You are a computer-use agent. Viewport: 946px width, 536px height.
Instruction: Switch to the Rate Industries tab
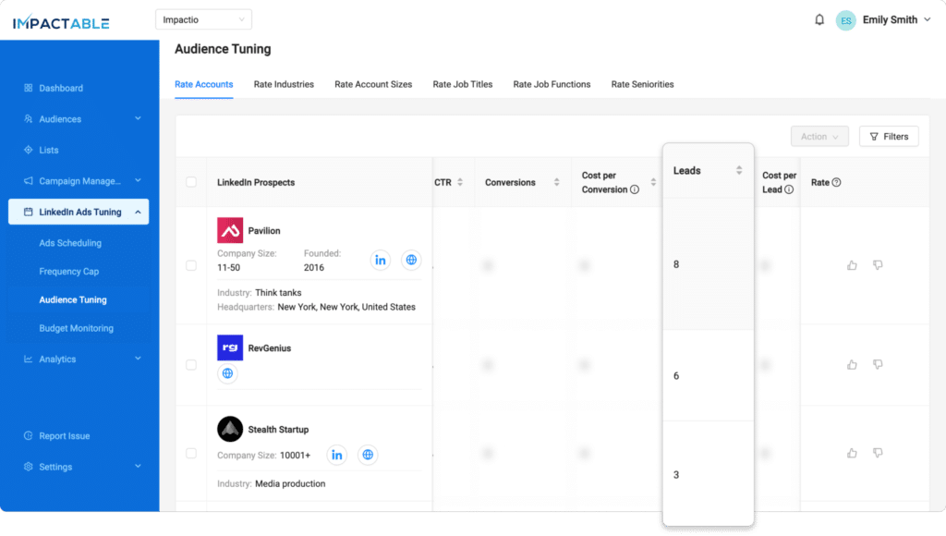click(x=284, y=84)
